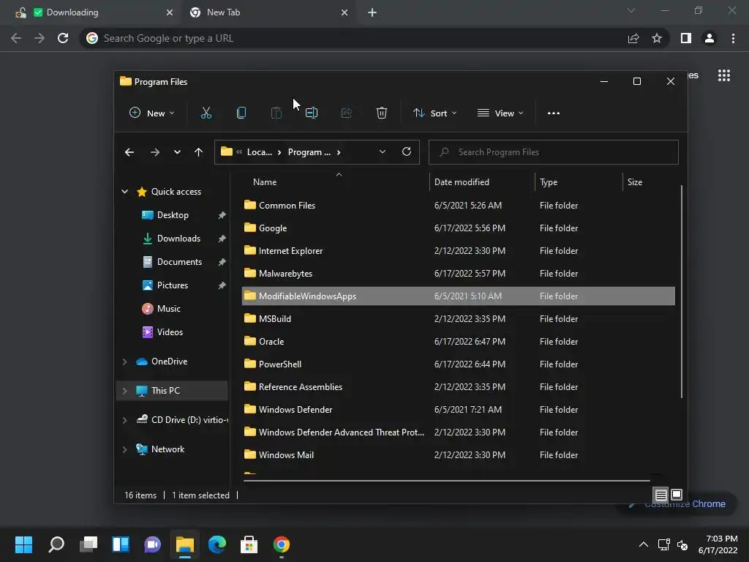Select the PowerShell folder
This screenshot has width=749, height=562.
[458, 364]
